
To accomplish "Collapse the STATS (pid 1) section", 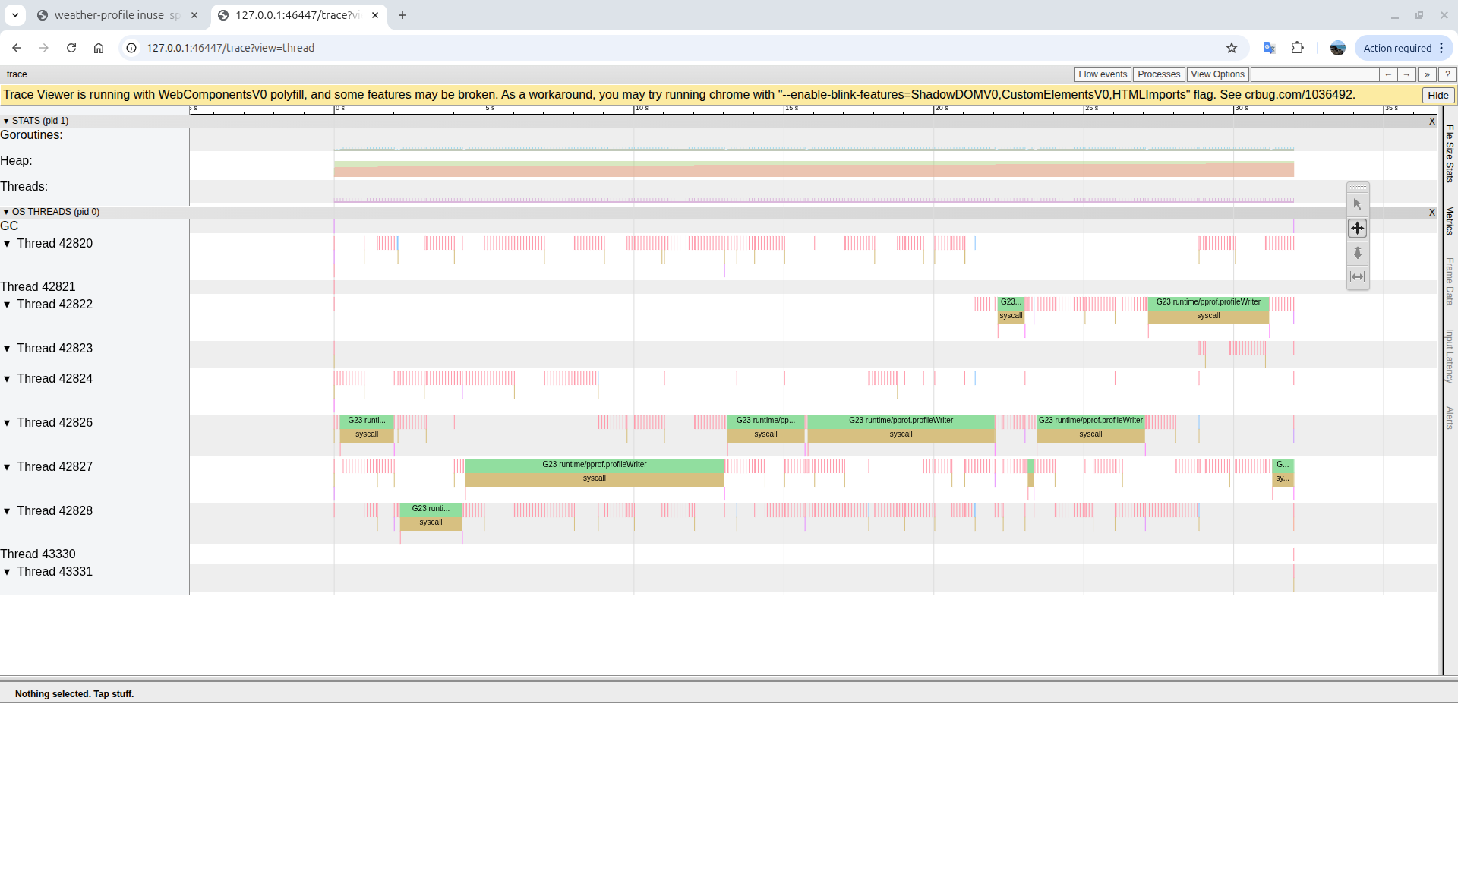I will tap(6, 120).
